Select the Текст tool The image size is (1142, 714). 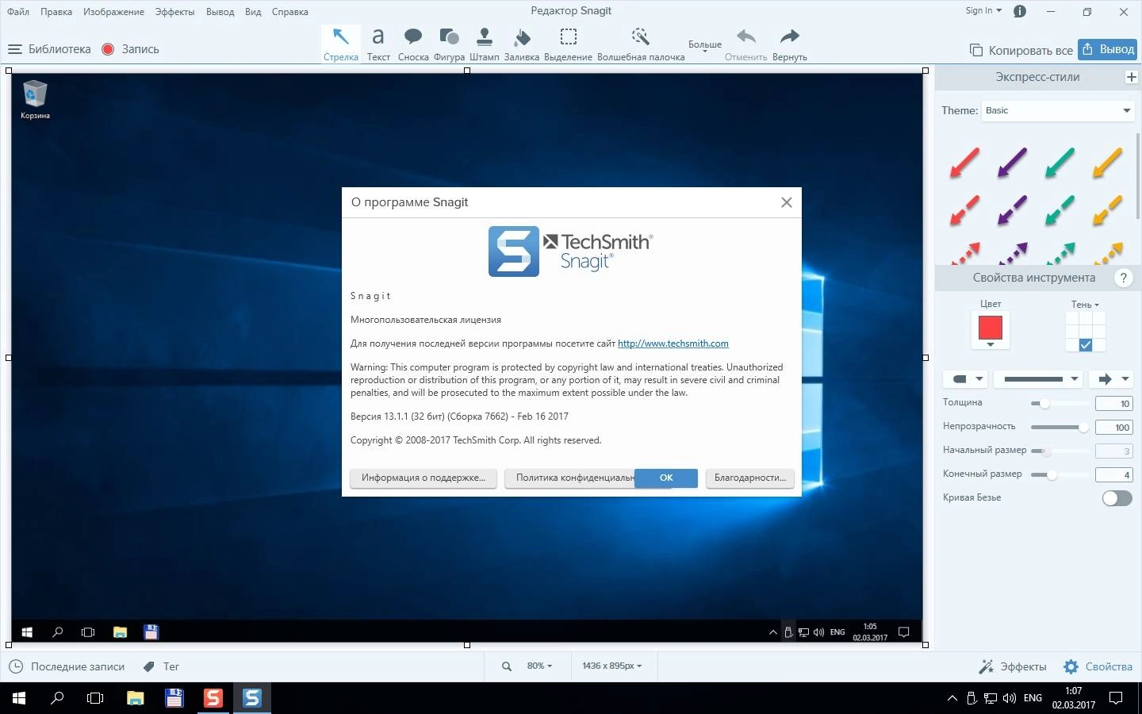378,44
